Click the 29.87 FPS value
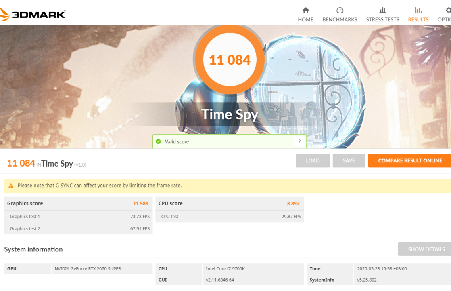451x291 pixels. 291,217
